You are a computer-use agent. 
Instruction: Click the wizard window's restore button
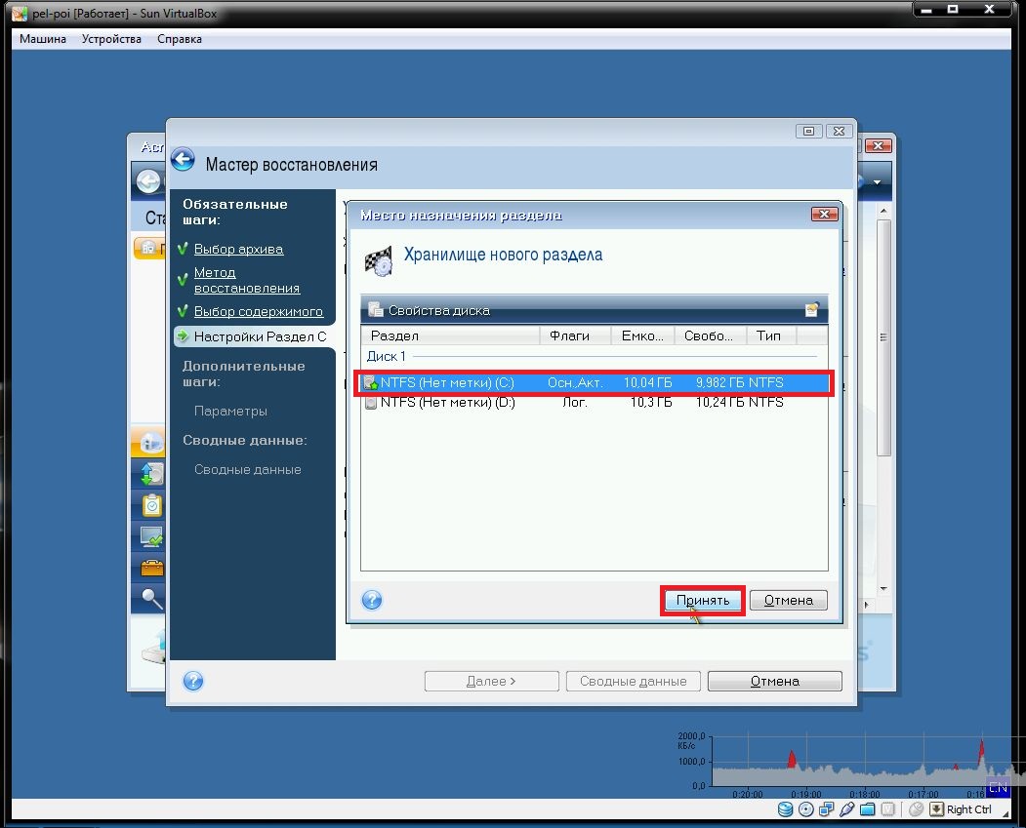[x=808, y=132]
